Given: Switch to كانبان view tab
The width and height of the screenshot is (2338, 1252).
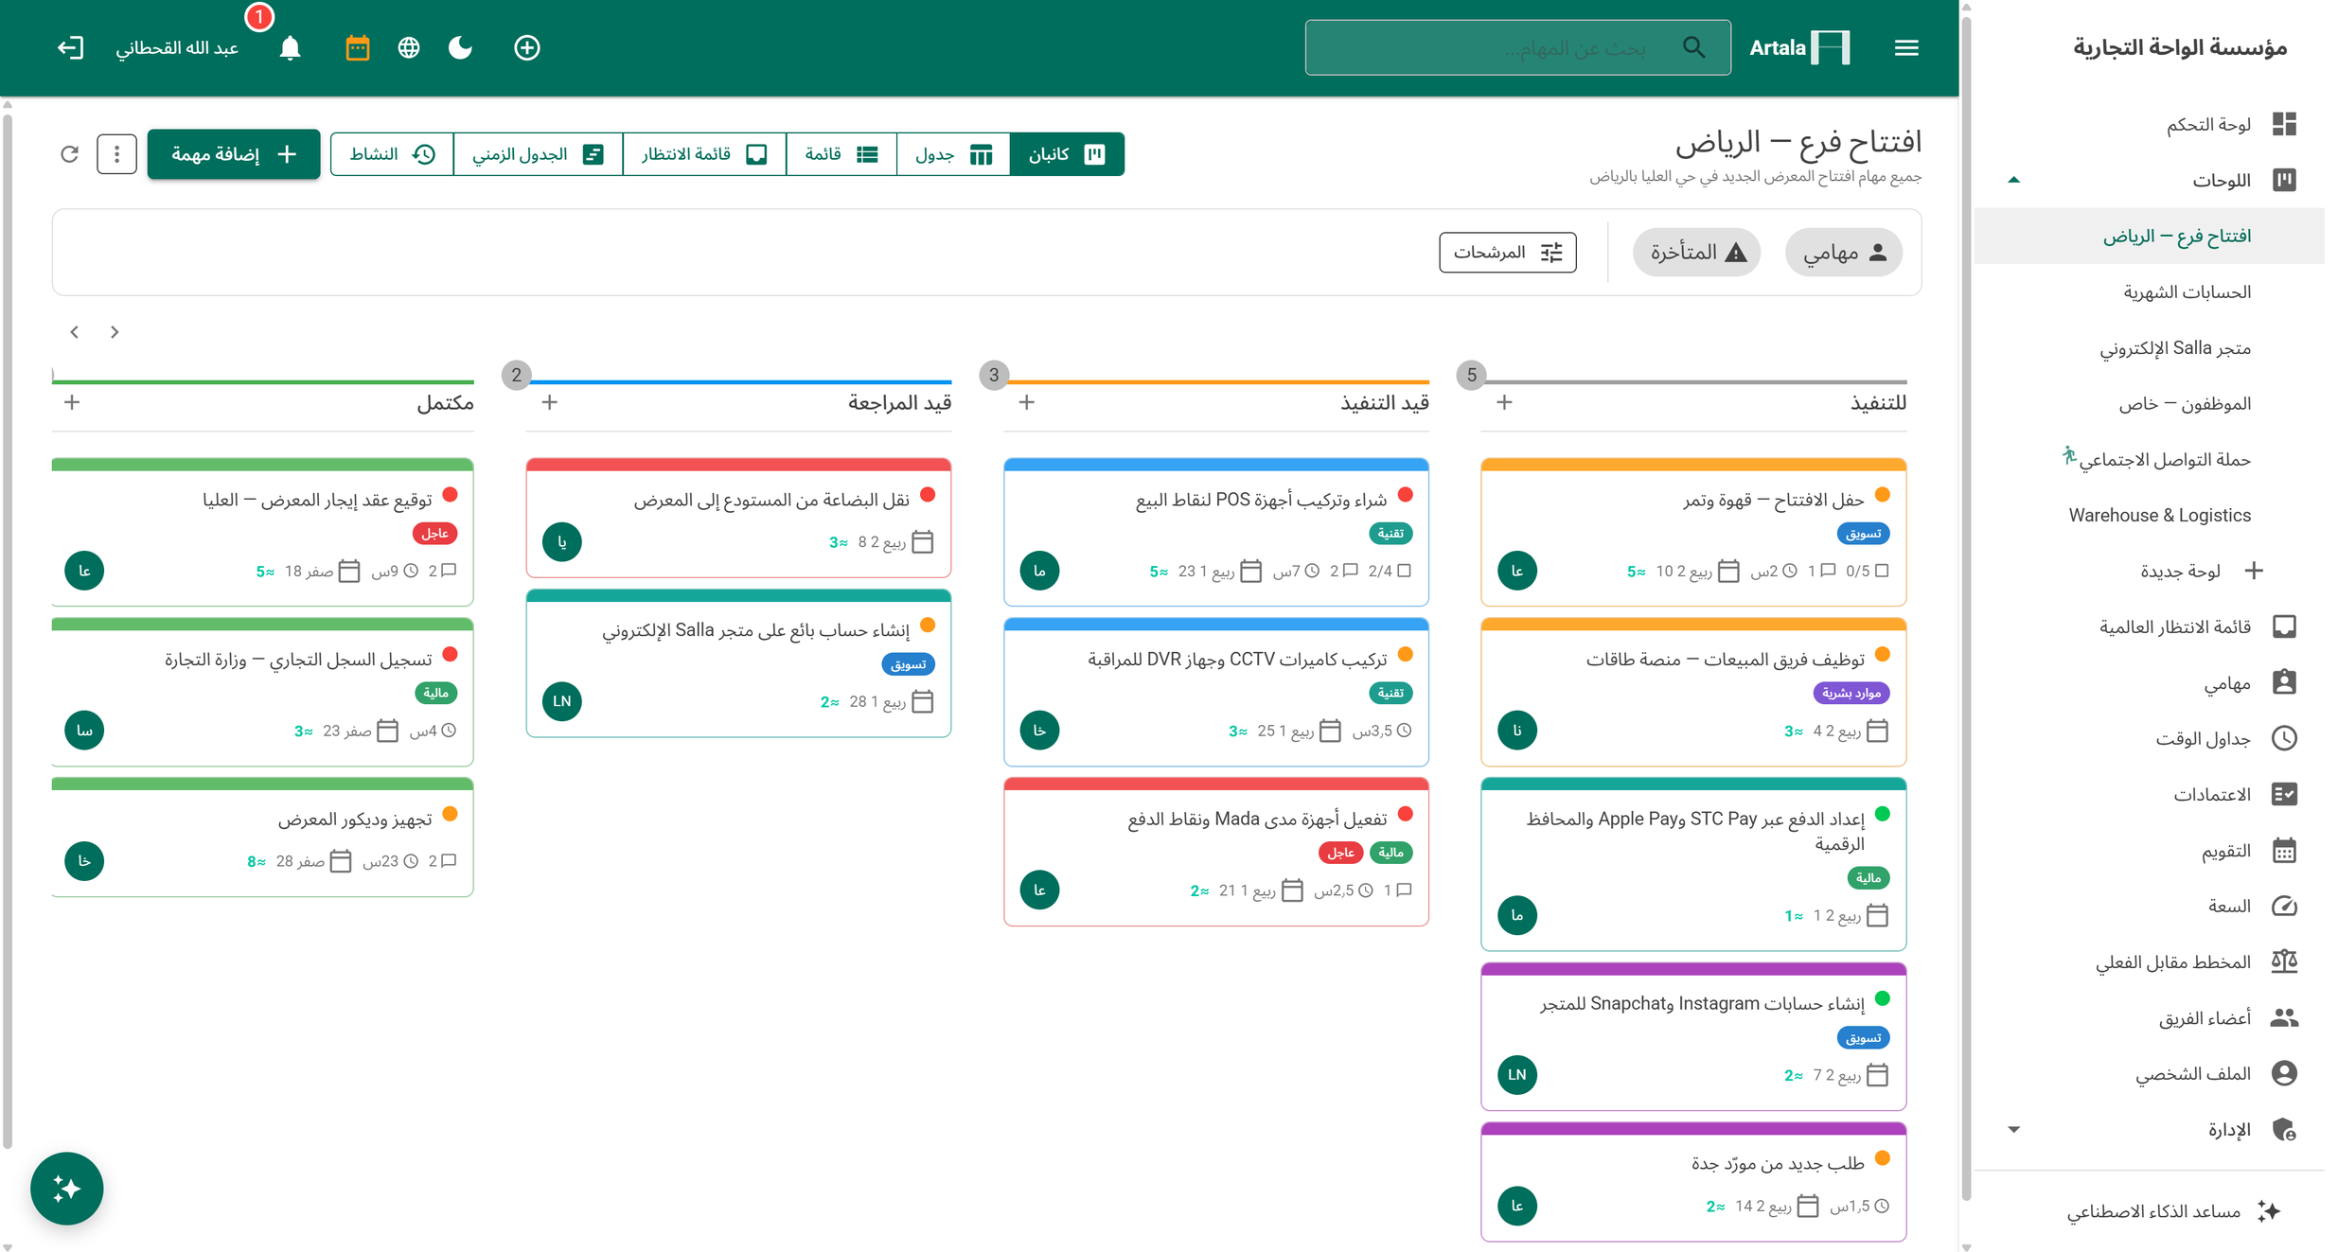Looking at the screenshot, I should pyautogui.click(x=1067, y=154).
